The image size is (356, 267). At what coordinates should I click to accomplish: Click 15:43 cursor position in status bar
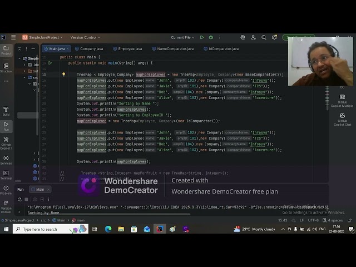coord(283,220)
